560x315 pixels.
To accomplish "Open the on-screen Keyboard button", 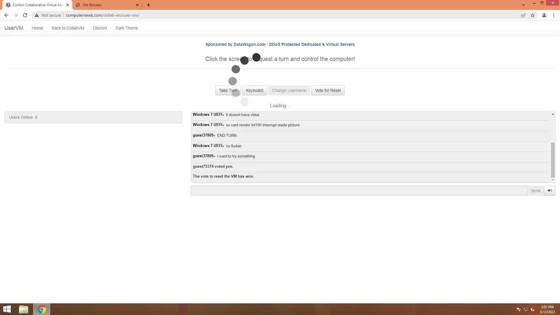I will 254,90.
